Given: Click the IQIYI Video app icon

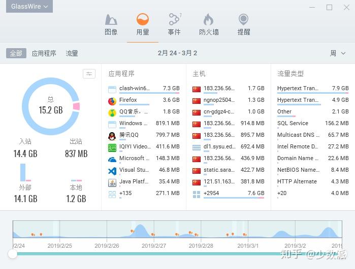Looking at the screenshot, I should (x=112, y=148).
